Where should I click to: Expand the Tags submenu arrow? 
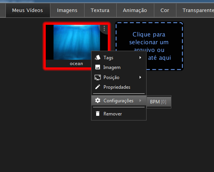[x=140, y=58]
